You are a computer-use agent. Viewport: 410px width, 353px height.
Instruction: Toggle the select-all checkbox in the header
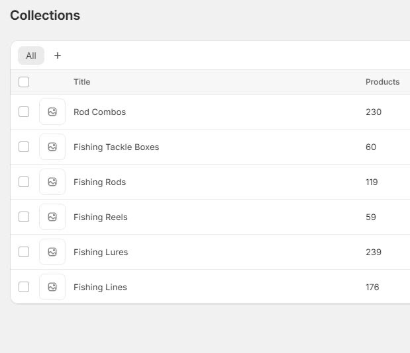click(x=24, y=82)
